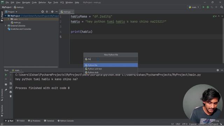Start debugging with the bug icon

point(208,7)
